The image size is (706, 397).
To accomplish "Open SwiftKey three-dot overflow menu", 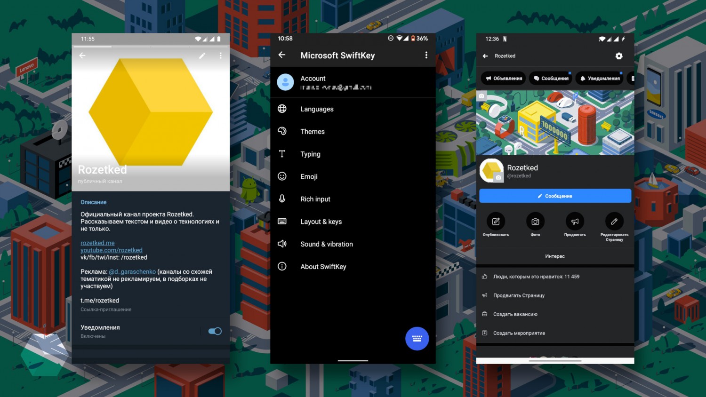I will 426,55.
